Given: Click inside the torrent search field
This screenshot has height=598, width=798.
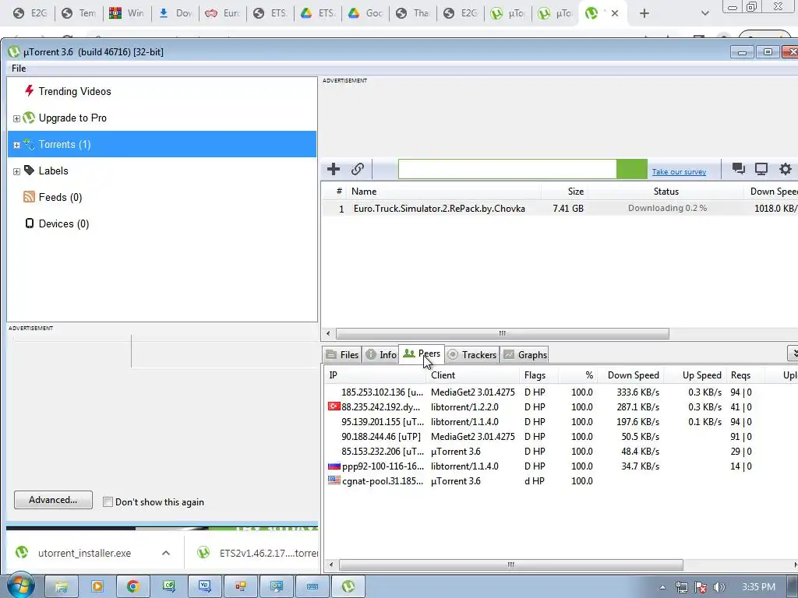Looking at the screenshot, I should pos(507,169).
